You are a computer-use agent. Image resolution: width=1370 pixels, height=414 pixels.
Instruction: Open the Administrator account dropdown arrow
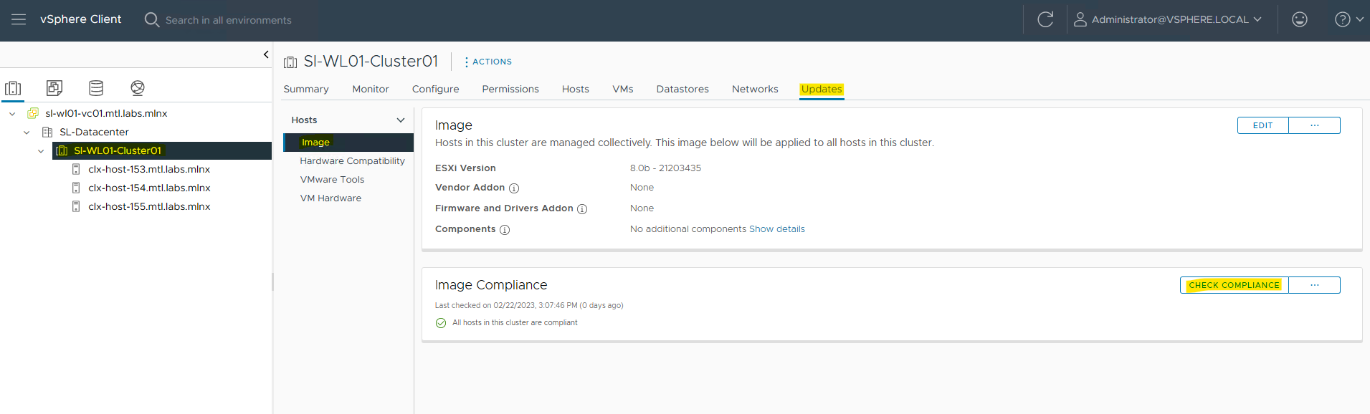(x=1257, y=19)
